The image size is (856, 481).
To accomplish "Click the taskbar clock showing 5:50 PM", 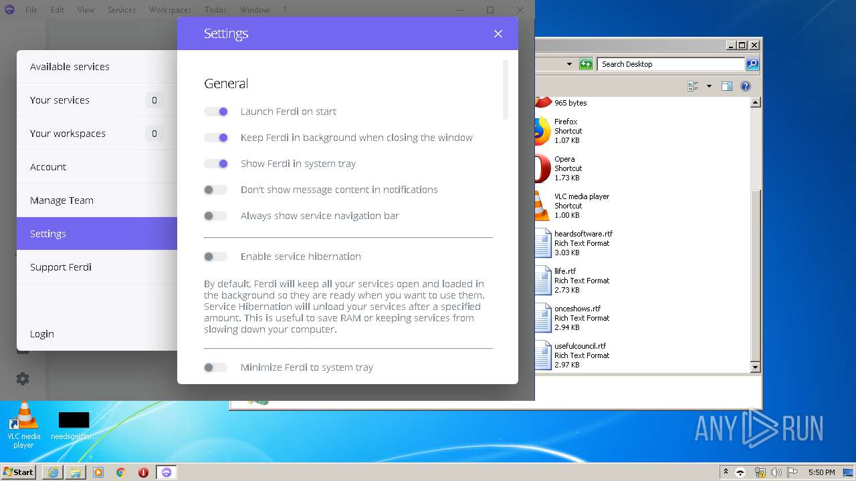I will (821, 472).
